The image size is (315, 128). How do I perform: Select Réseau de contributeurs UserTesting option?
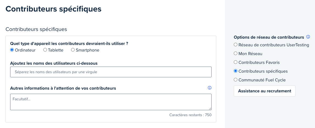coord(235,45)
